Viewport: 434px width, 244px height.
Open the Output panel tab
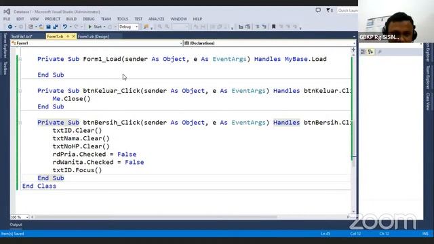(x=16, y=224)
